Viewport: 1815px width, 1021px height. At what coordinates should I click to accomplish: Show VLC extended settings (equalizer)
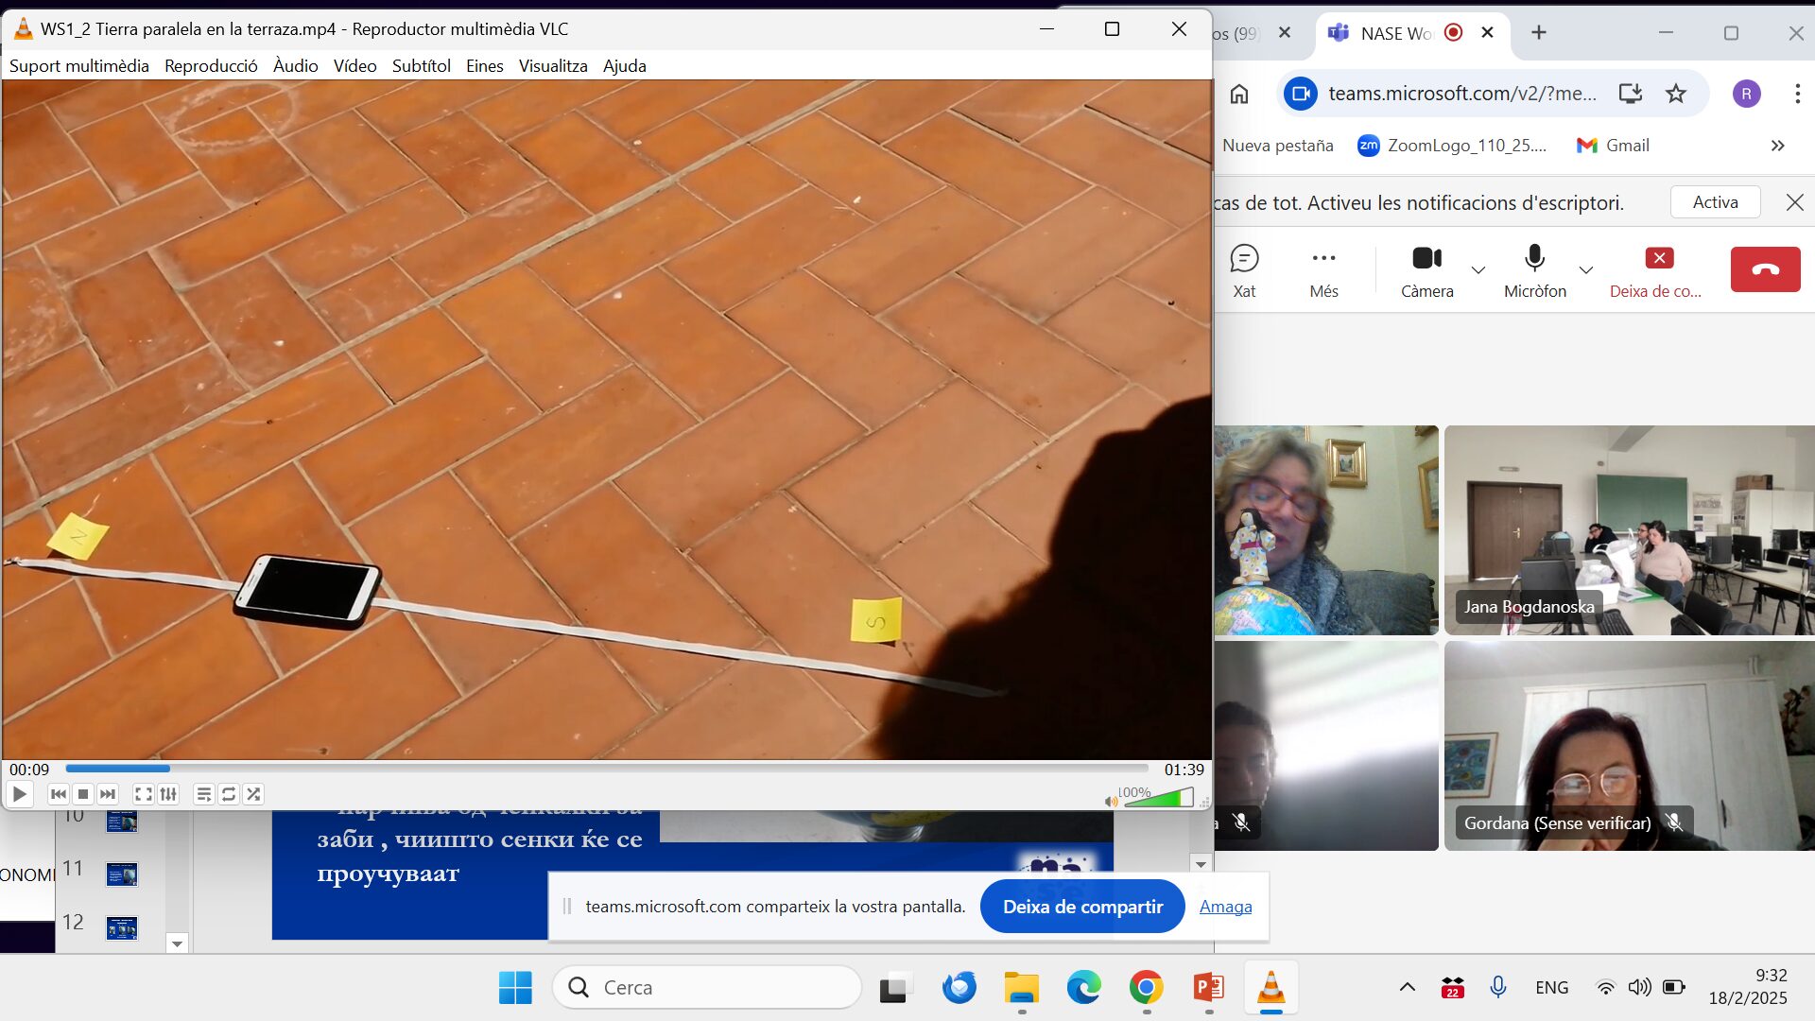(x=168, y=794)
